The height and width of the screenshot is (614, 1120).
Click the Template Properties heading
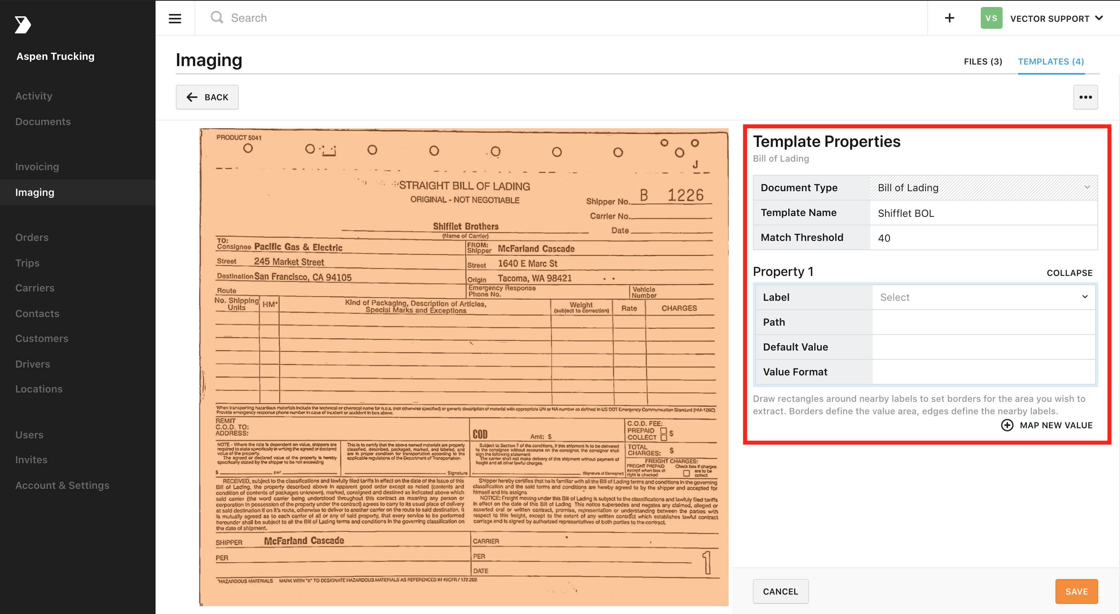pos(826,142)
